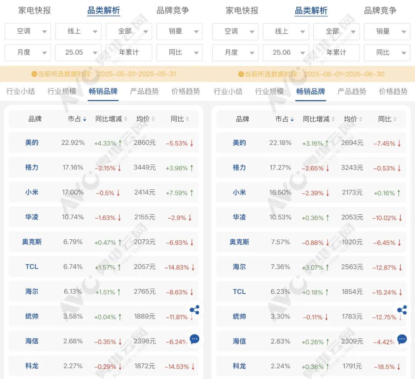Open 月度 period dropdown in right panel
Viewport: 415px width, 379px height.
point(235,52)
